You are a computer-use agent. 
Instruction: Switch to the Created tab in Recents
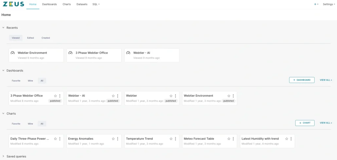click(45, 38)
